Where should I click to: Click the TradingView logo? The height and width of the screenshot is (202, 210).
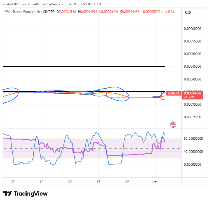pos(25,194)
